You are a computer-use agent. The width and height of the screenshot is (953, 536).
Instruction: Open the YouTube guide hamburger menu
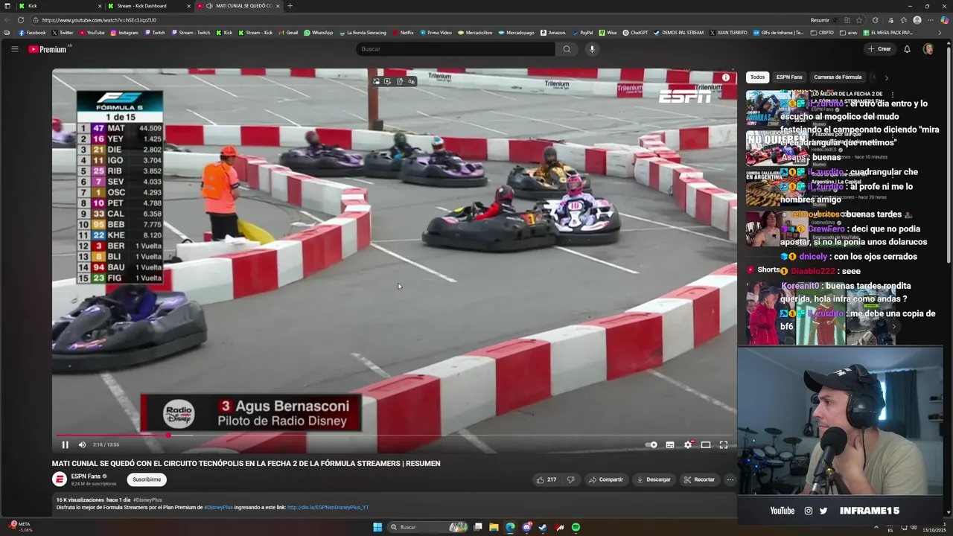pos(14,49)
